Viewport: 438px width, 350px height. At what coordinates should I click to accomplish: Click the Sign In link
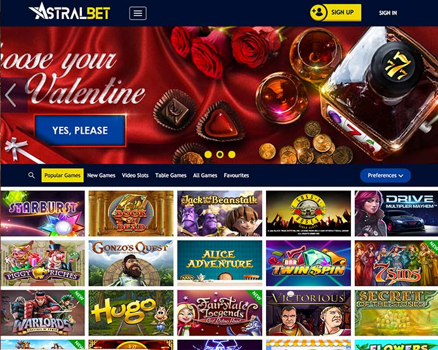[388, 13]
